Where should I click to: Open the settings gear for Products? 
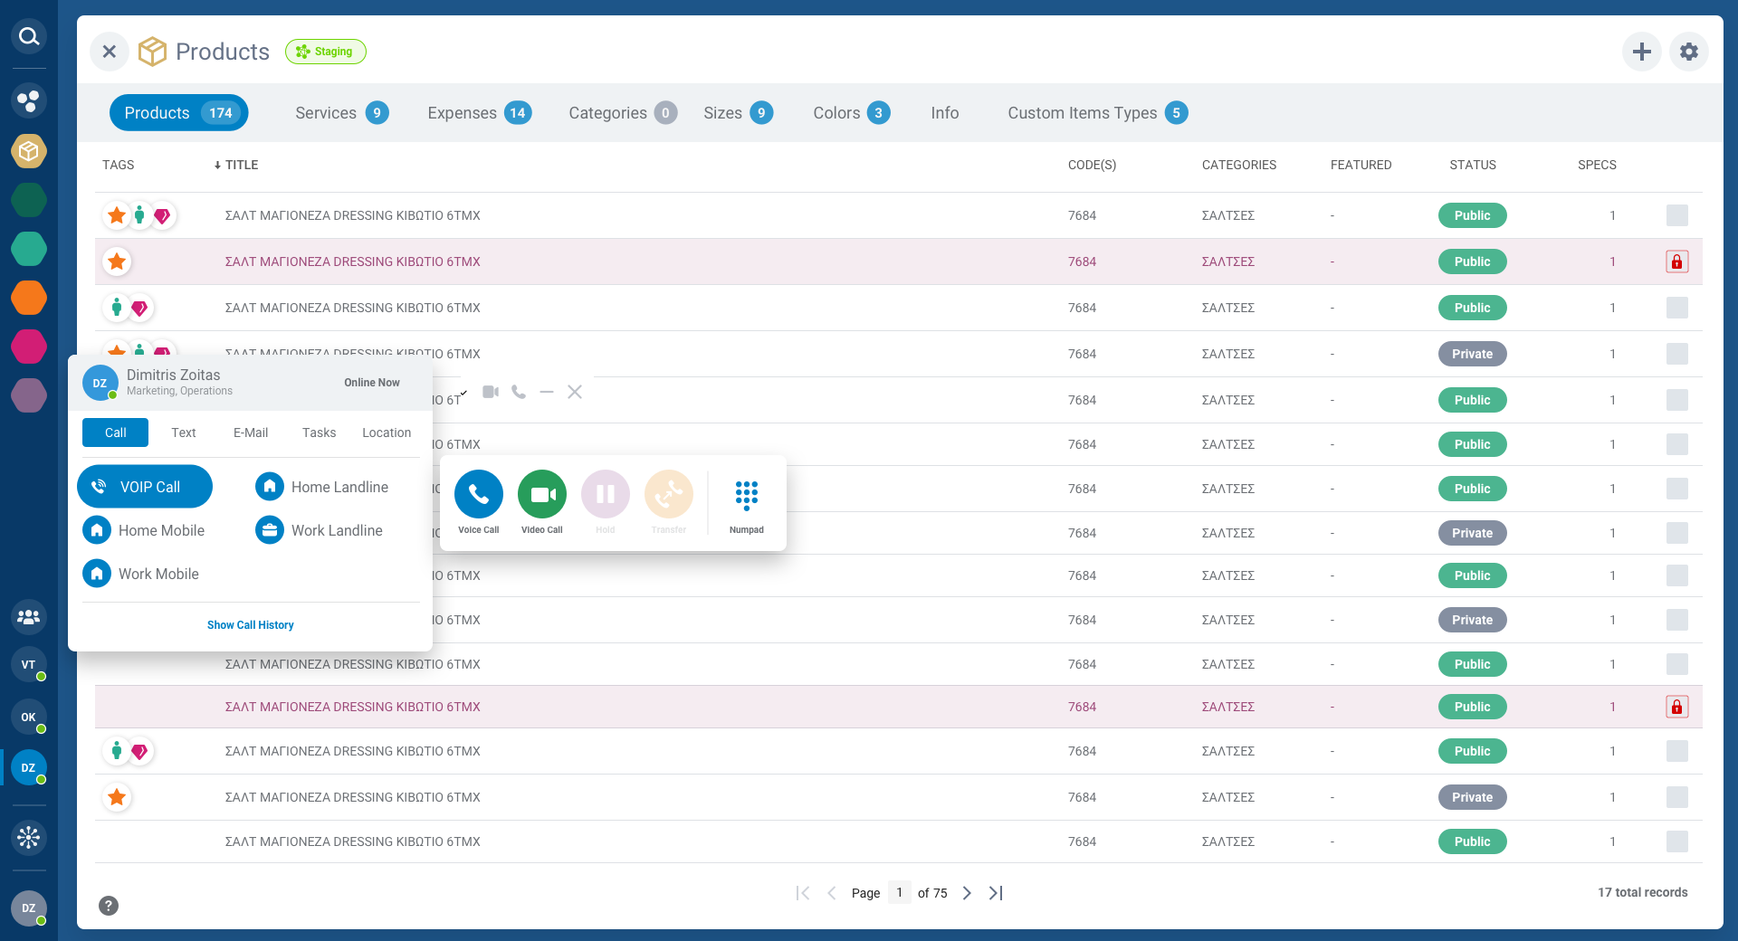1688,52
